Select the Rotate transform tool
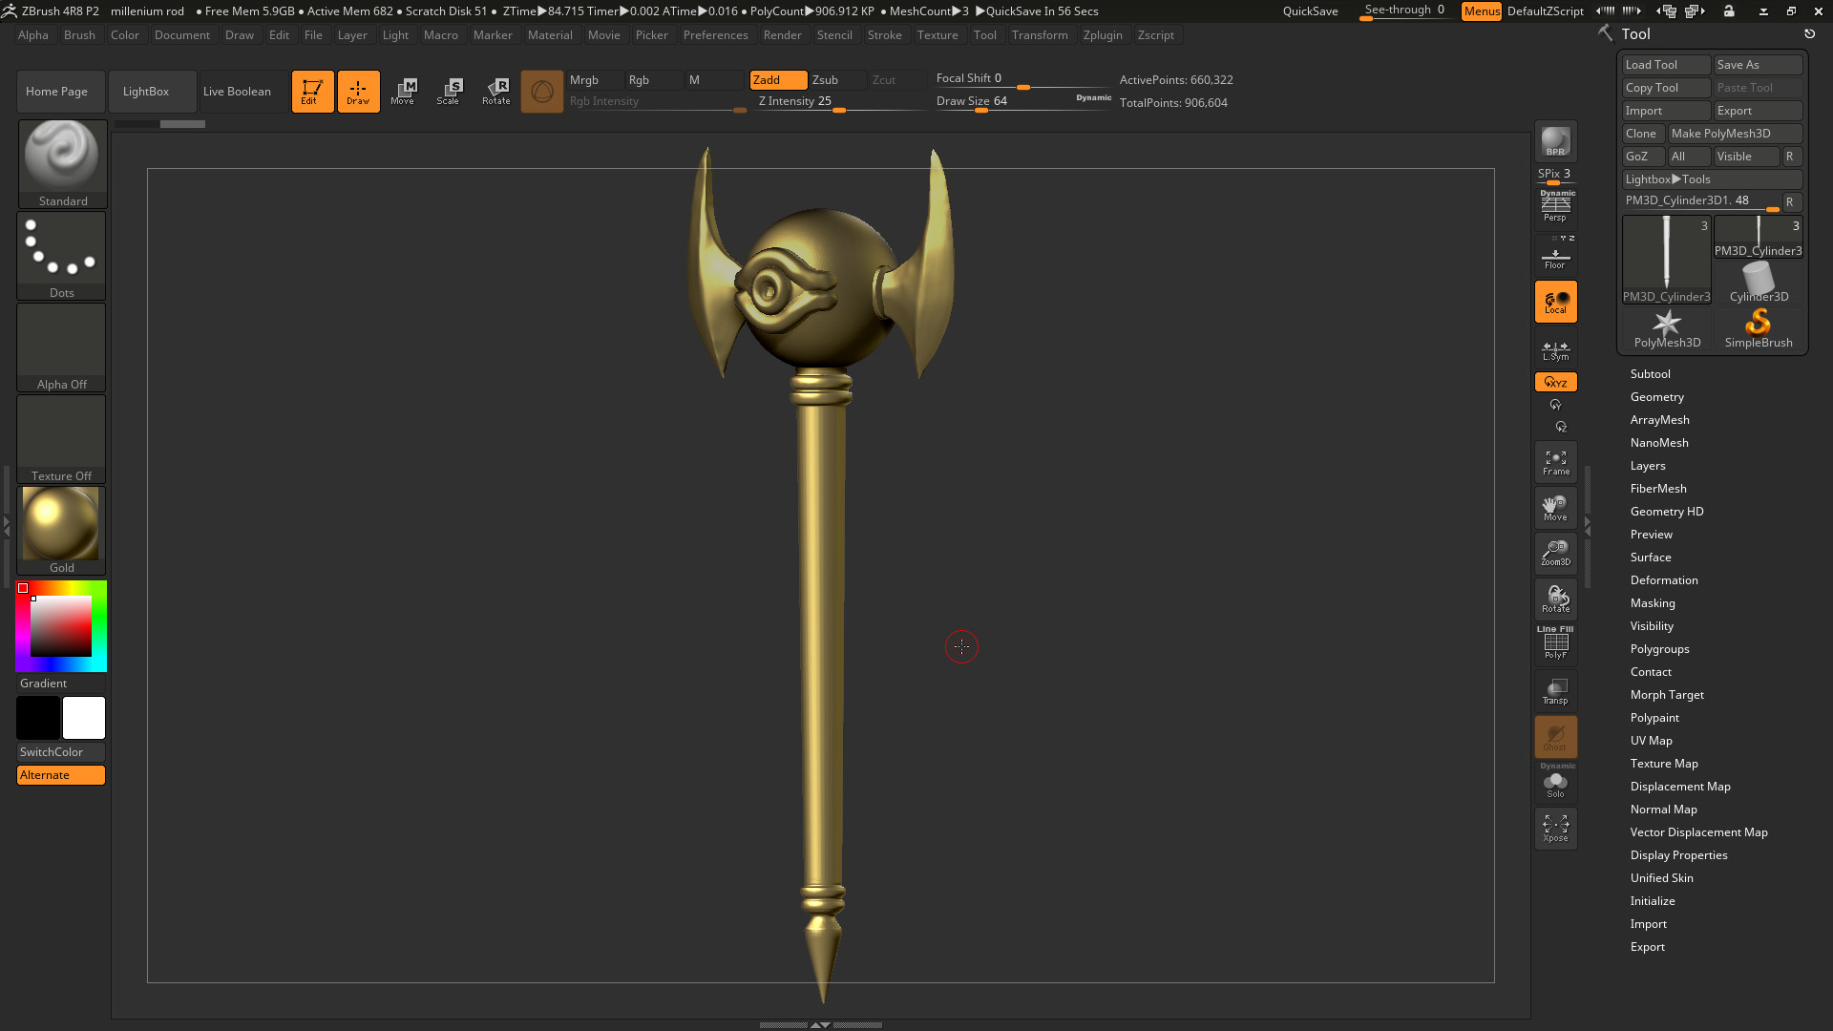 [x=495, y=92]
